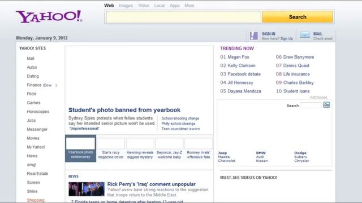Open omg! in Yahoo! Sites list
Screen dimensions: 362x203
click(32, 165)
